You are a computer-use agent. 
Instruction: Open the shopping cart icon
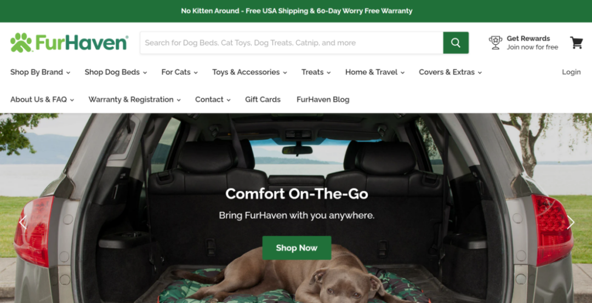click(x=576, y=43)
